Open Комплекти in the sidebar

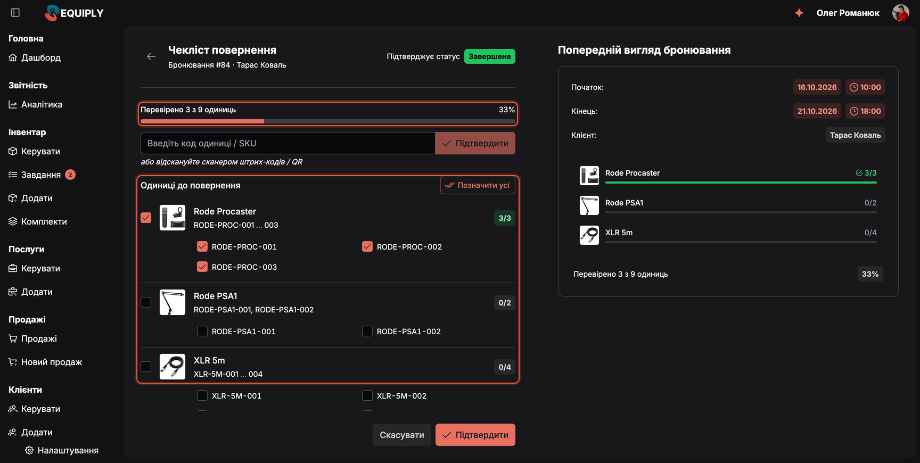(x=38, y=221)
